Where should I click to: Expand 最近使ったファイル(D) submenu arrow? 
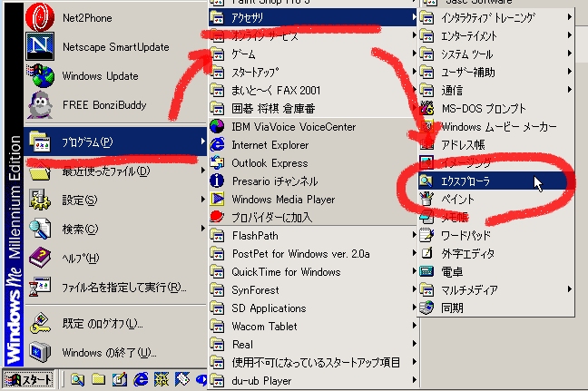(x=202, y=171)
